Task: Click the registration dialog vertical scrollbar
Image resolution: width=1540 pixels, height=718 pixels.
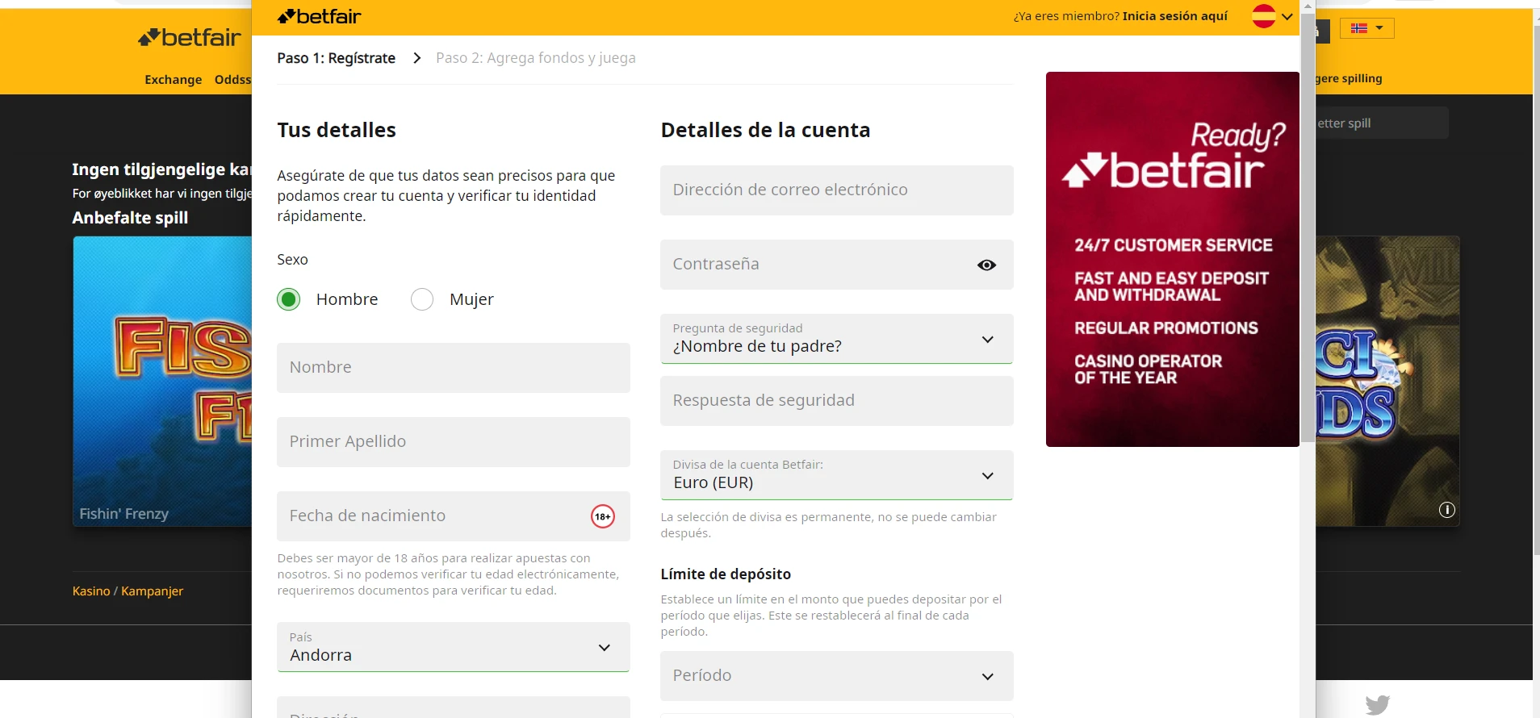Action: point(1308,228)
